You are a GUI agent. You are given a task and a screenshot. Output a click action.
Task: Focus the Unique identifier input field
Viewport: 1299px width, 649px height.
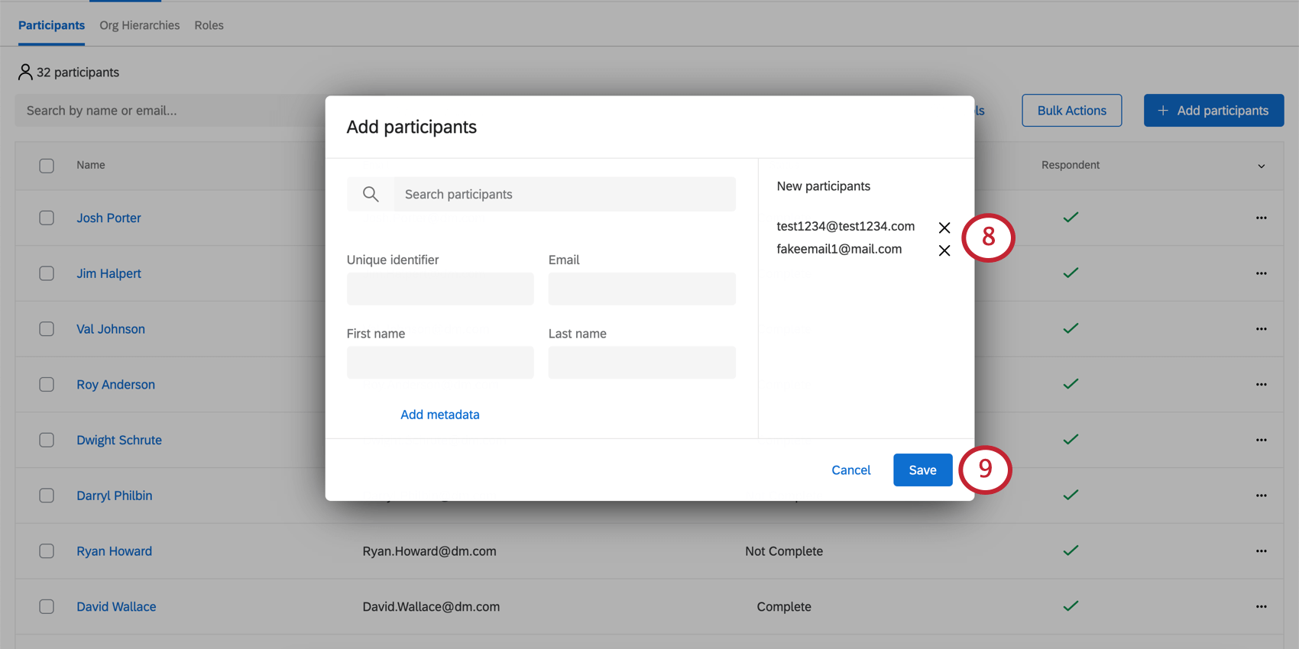440,289
